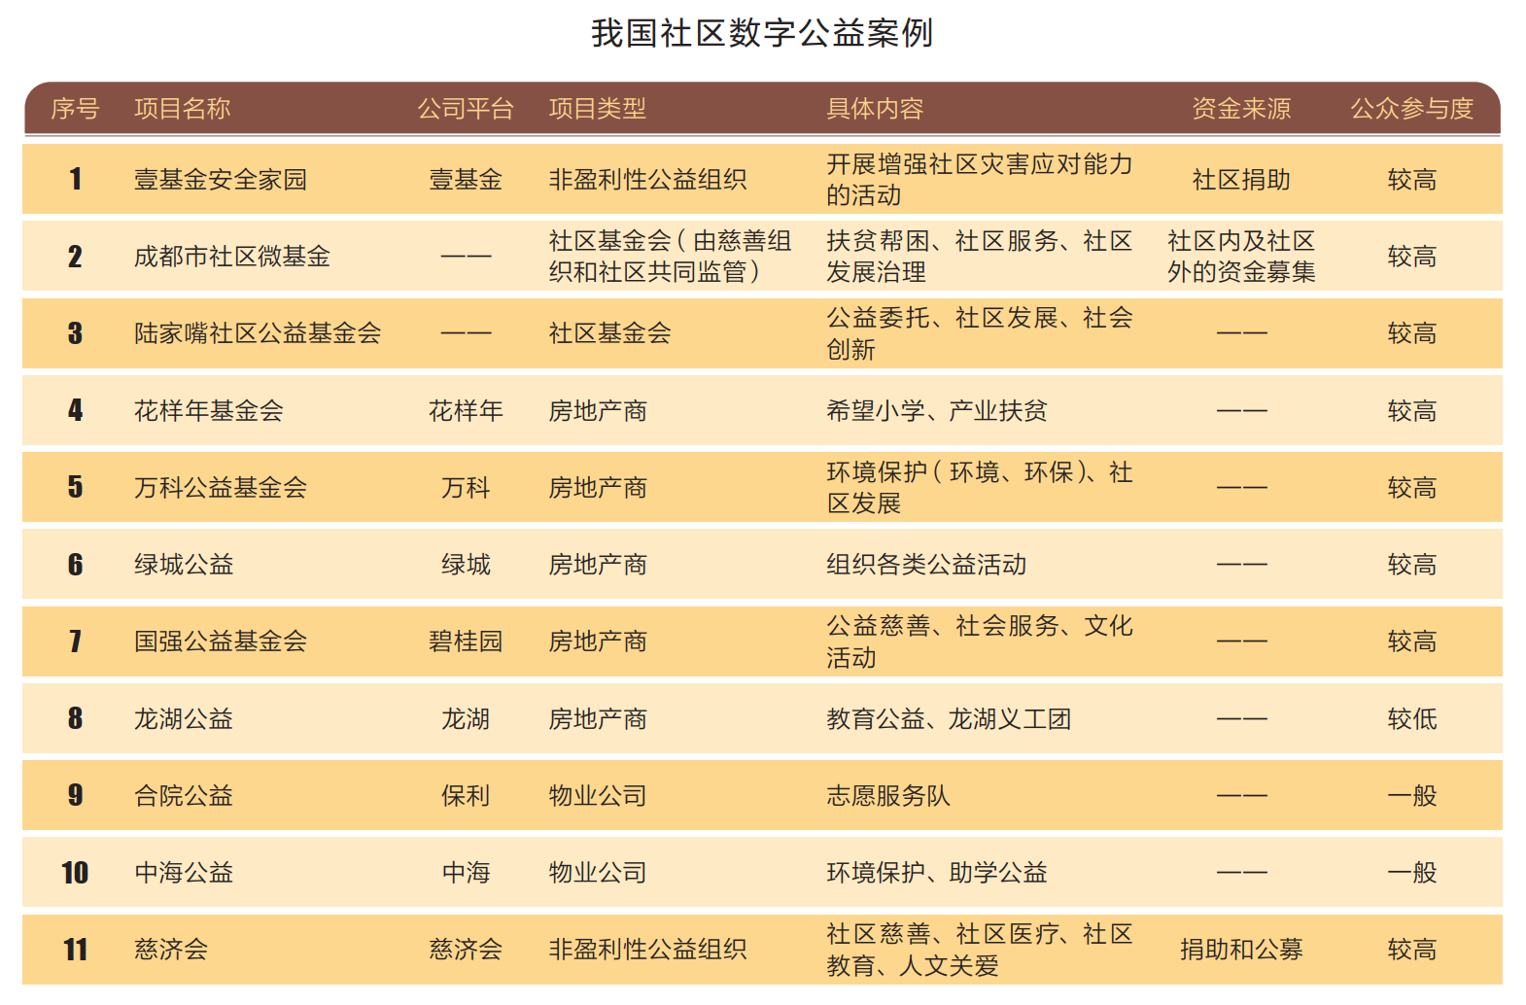
Task: Click funding source 捐助和公募
Action: [x=1241, y=950]
